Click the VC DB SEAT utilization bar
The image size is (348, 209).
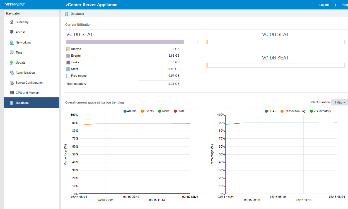131,42
